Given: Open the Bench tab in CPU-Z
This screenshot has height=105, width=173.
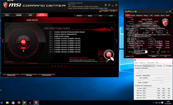Looking at the screenshot, I should click(162, 15).
